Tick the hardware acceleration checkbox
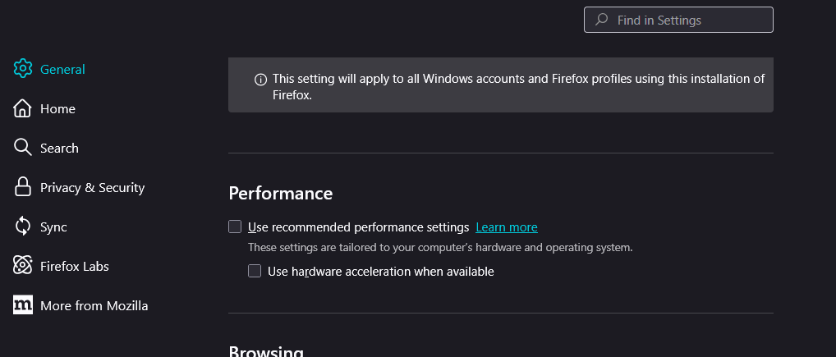The image size is (836, 357). tap(255, 271)
